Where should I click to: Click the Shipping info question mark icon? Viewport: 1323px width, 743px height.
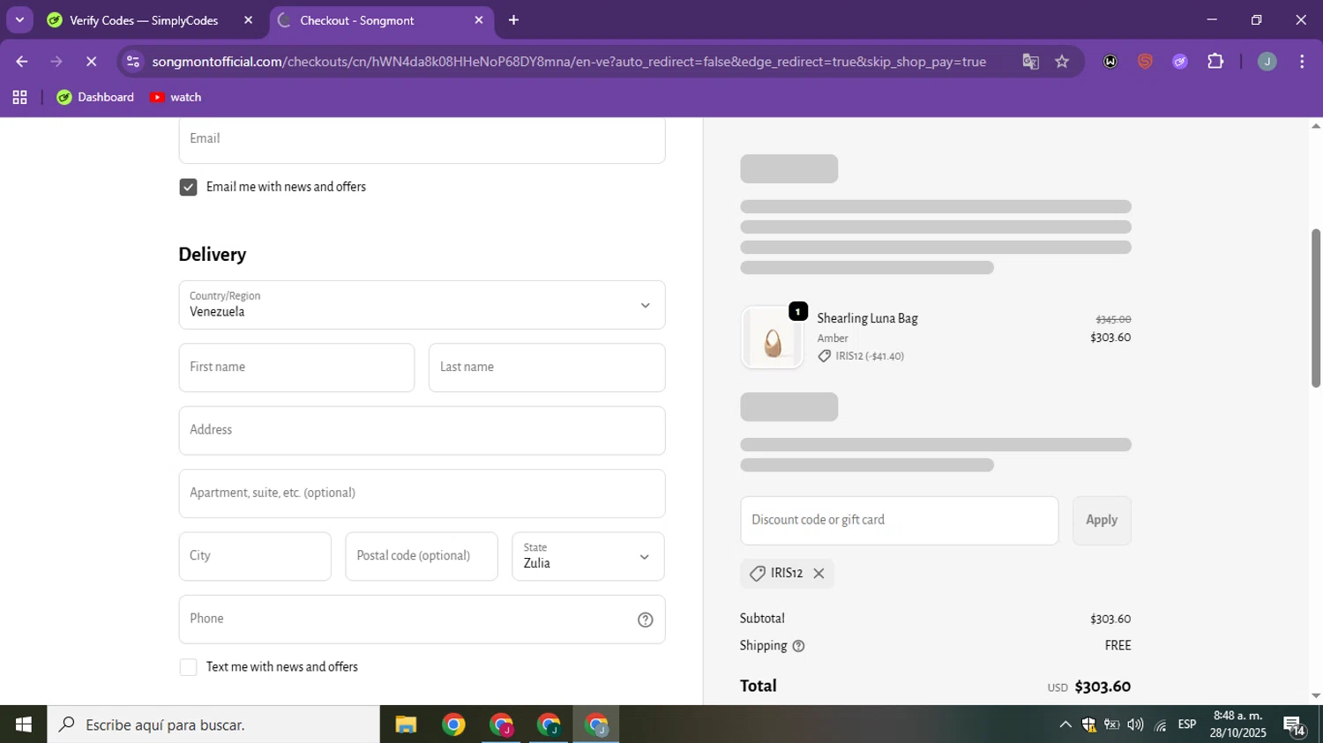(798, 646)
